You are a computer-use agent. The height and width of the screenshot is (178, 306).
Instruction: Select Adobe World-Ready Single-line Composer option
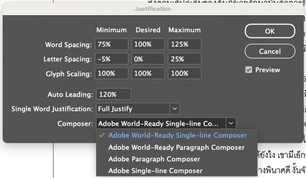click(x=177, y=135)
